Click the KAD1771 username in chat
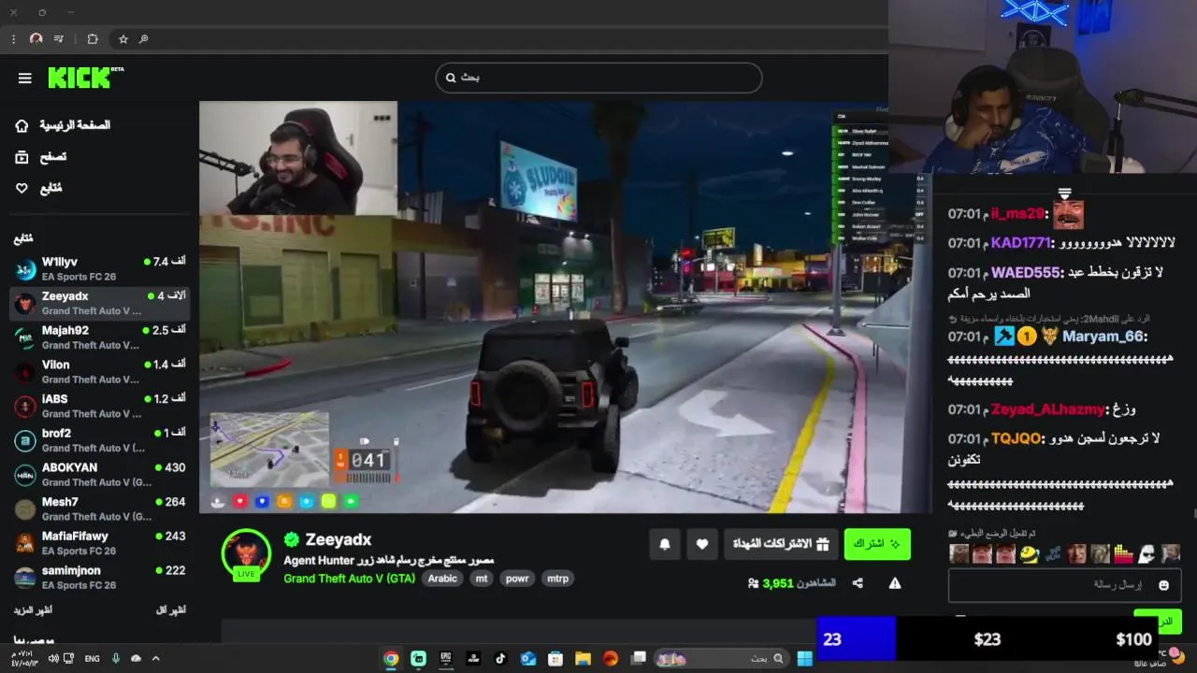Viewport: 1197px width, 673px height. pyautogui.click(x=1021, y=243)
